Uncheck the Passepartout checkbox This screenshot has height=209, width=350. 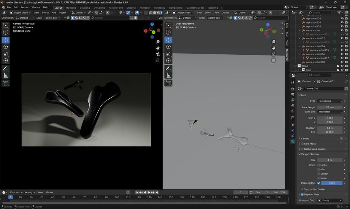click(x=318, y=183)
